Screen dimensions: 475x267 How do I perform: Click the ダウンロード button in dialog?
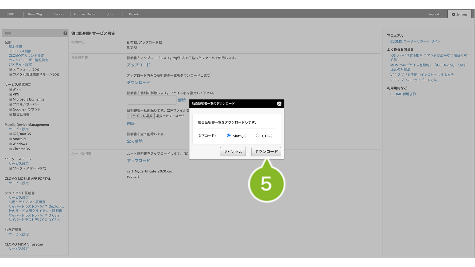pos(266,152)
